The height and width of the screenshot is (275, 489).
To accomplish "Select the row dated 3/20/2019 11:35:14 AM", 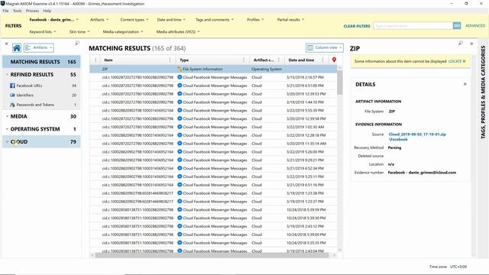I will [213, 144].
